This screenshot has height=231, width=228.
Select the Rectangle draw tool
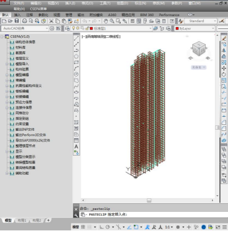coord(76,62)
